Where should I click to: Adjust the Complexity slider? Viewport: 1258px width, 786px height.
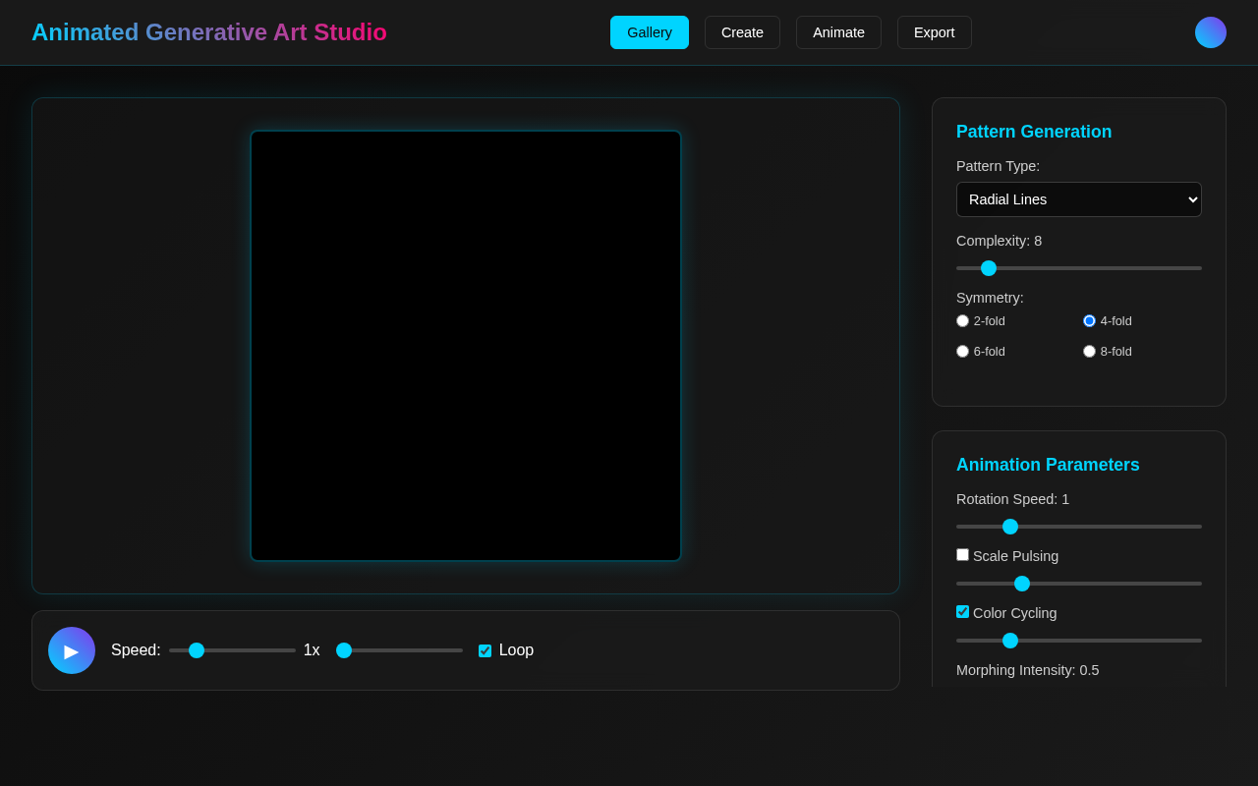[989, 267]
